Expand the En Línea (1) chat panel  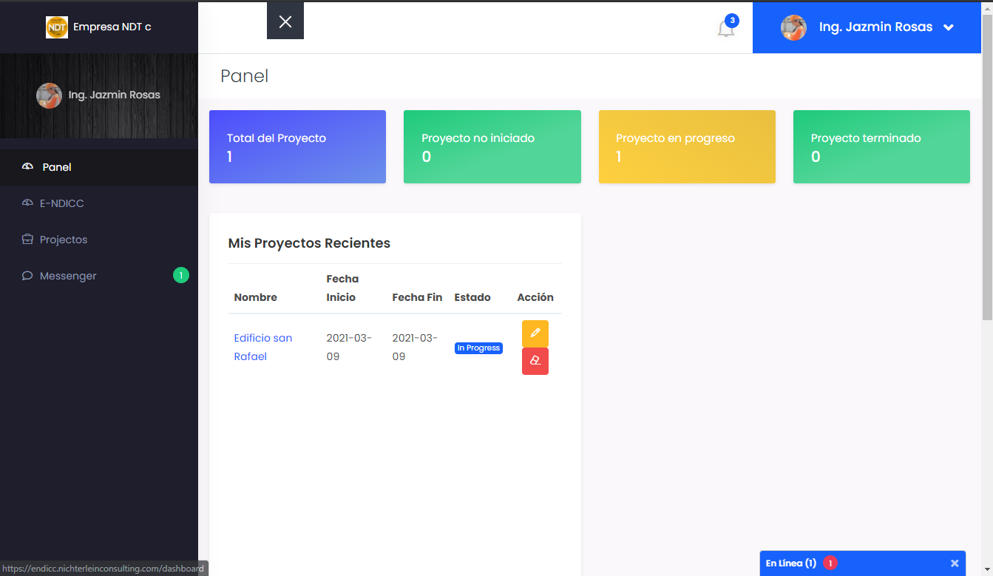pyautogui.click(x=790, y=563)
